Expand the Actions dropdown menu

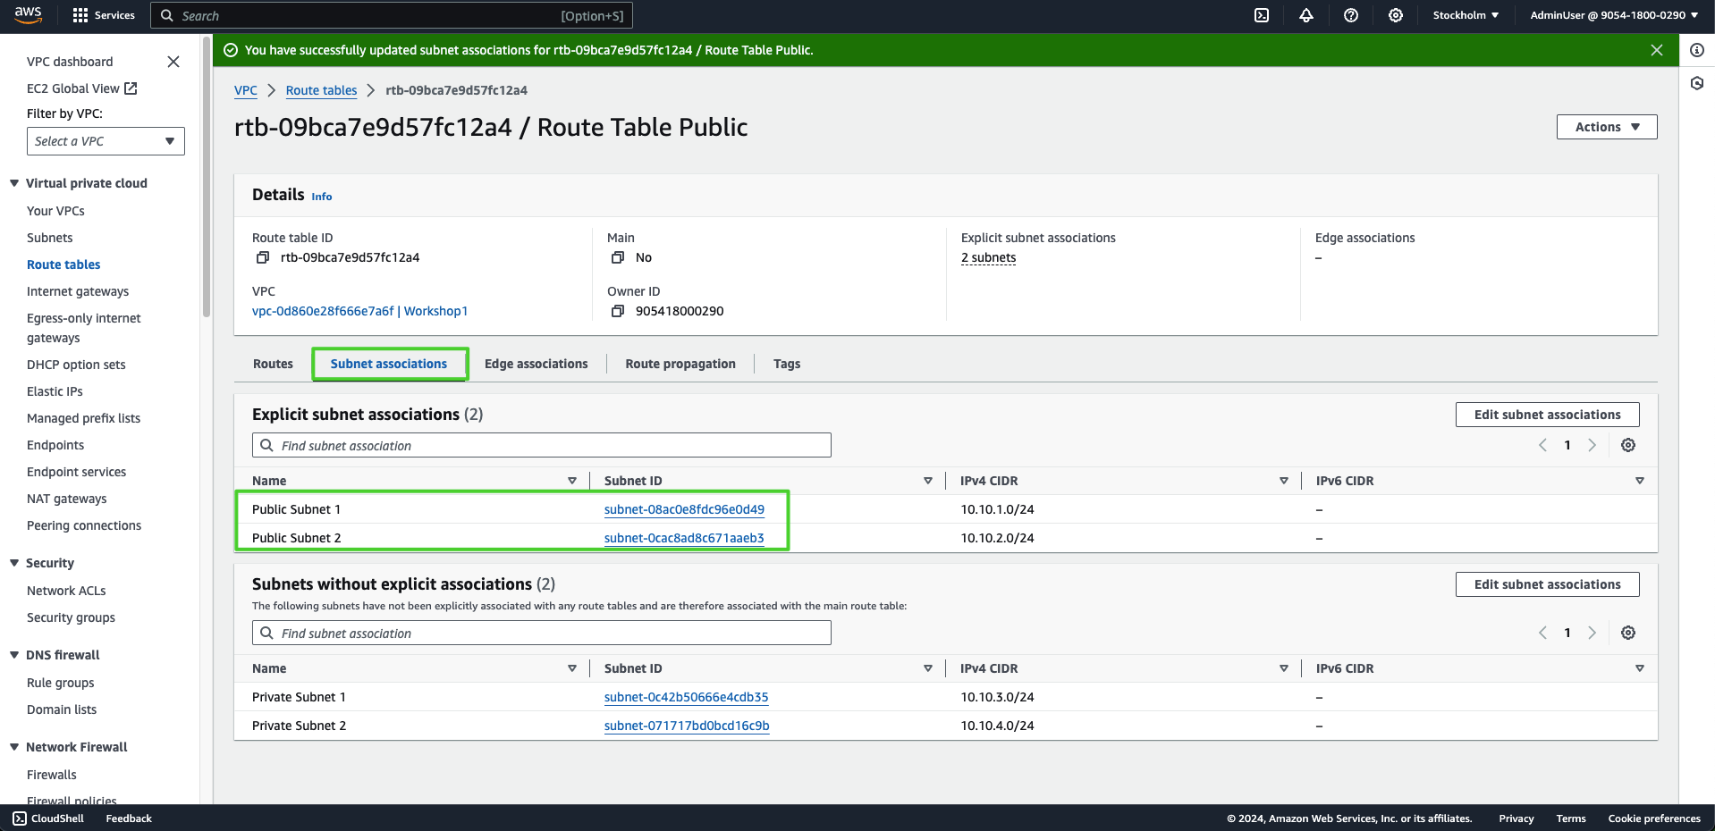pyautogui.click(x=1606, y=127)
